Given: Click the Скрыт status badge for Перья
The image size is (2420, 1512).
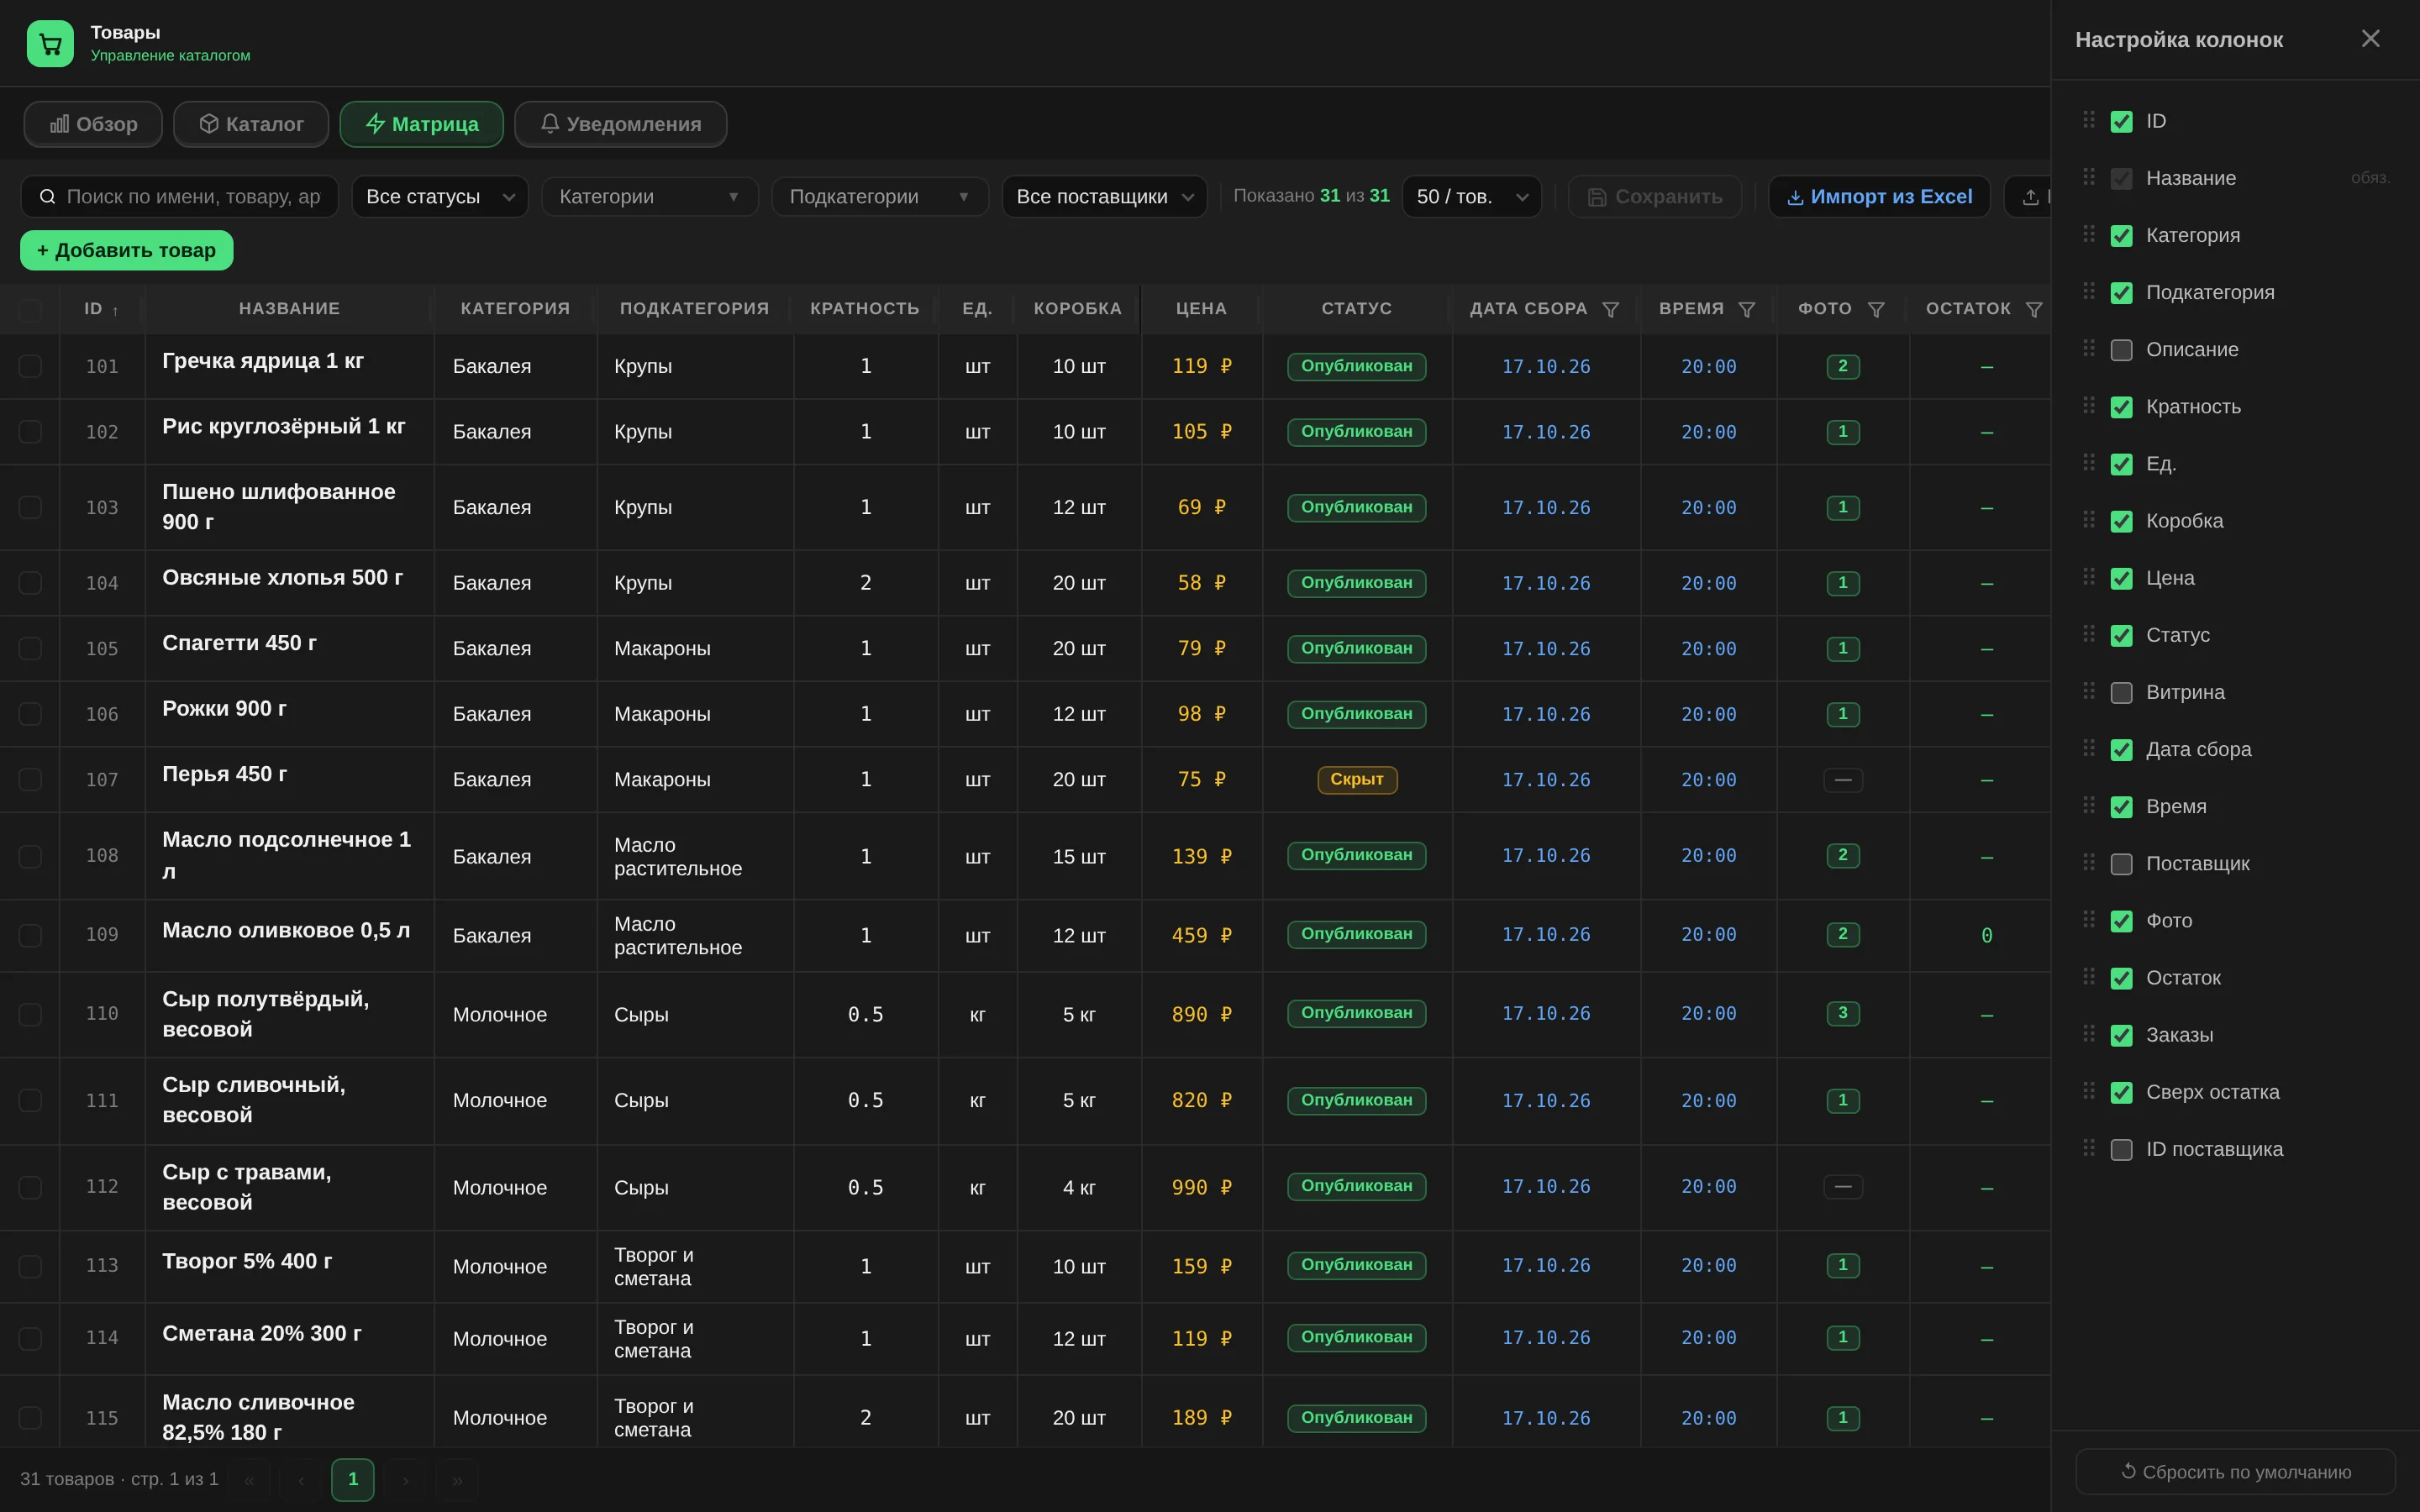Looking at the screenshot, I should pyautogui.click(x=1356, y=779).
